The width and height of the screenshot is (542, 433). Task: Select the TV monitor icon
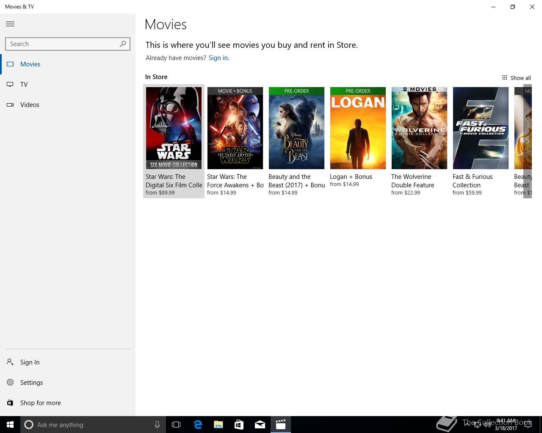click(x=10, y=85)
